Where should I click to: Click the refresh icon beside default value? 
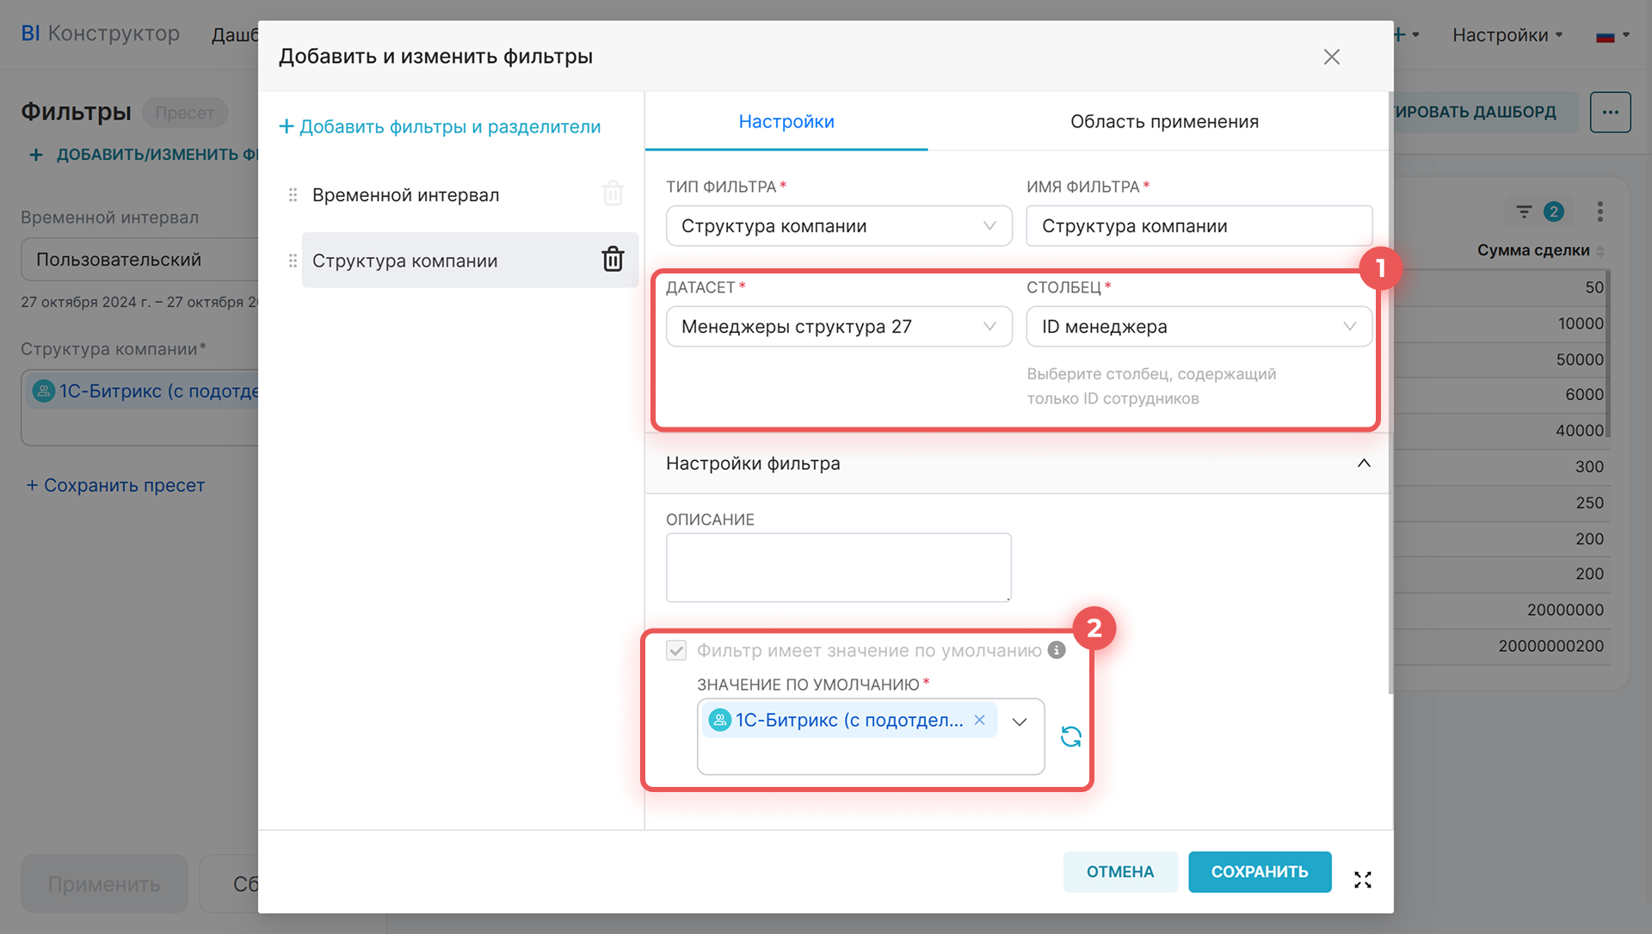pyautogui.click(x=1070, y=736)
